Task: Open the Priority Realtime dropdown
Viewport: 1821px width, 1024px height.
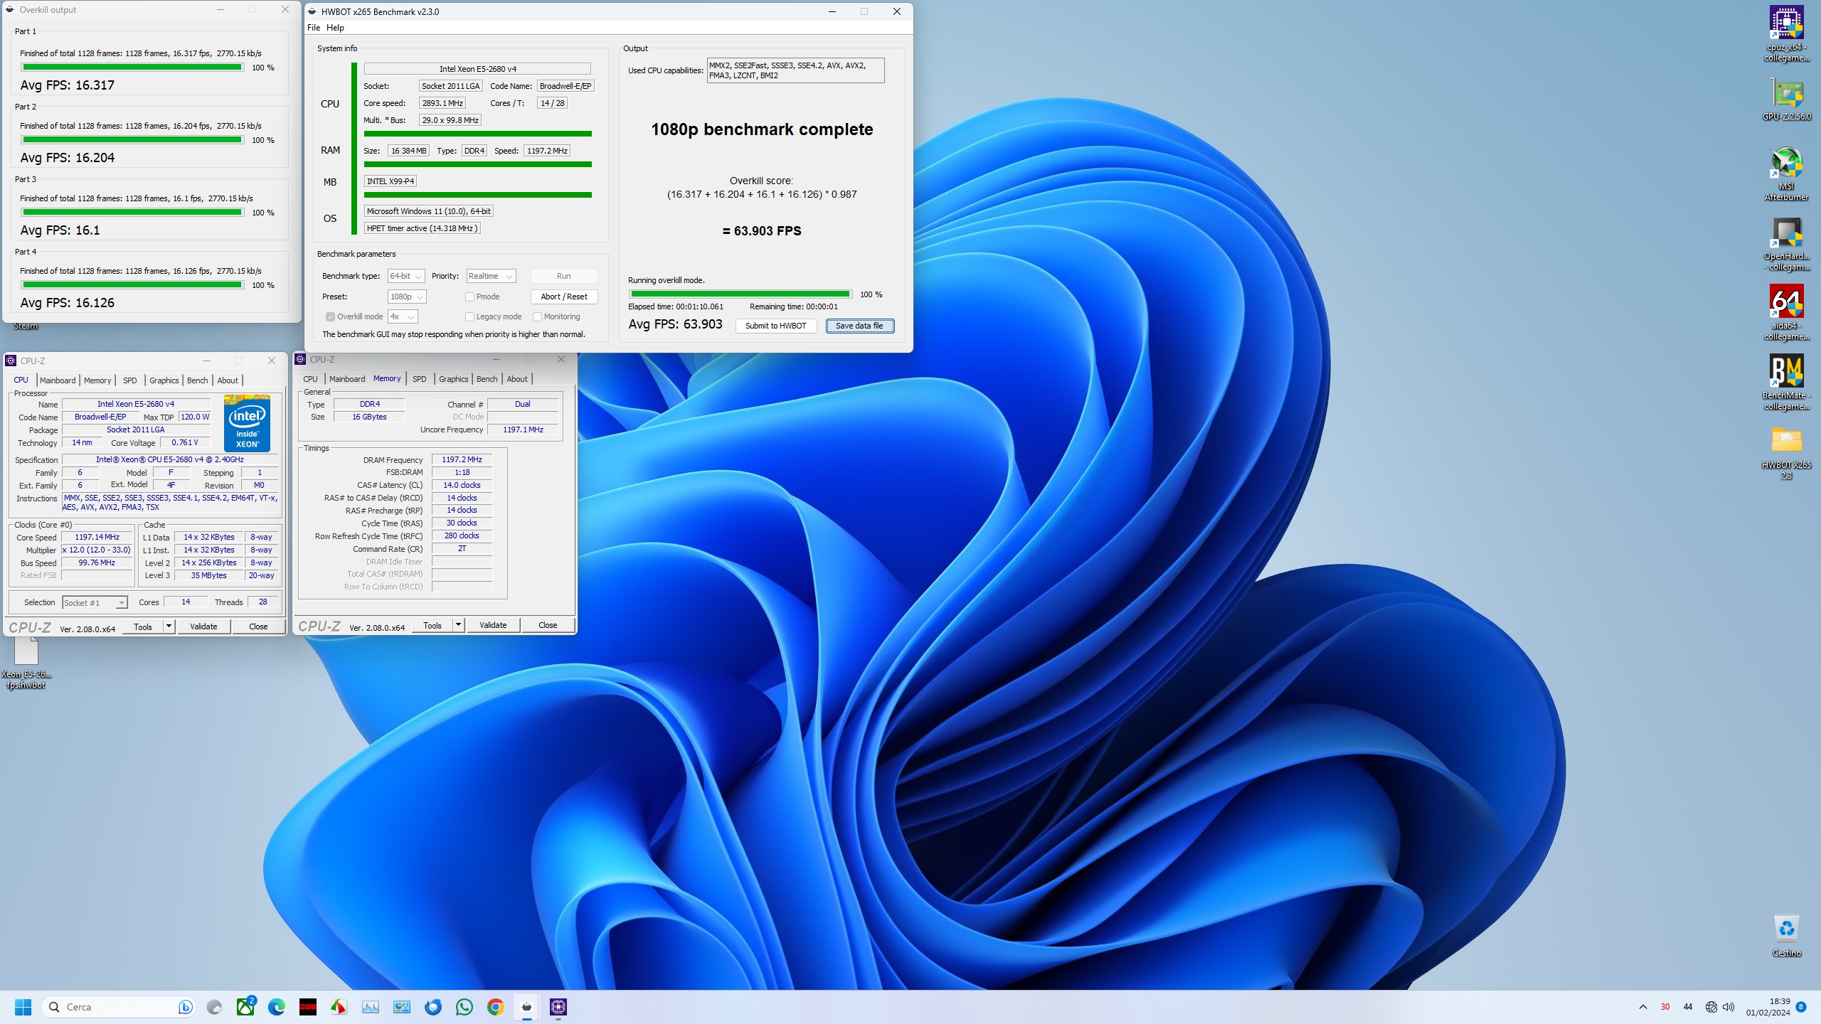Action: 491,276
